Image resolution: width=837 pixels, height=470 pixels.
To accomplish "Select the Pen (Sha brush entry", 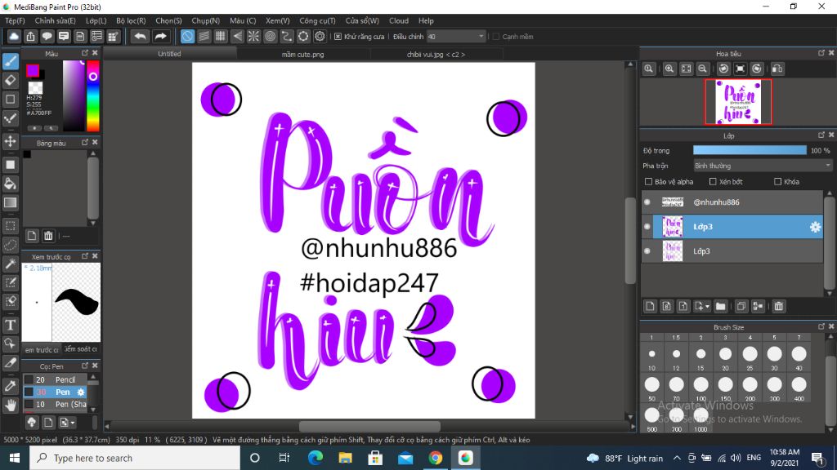I will pos(55,404).
